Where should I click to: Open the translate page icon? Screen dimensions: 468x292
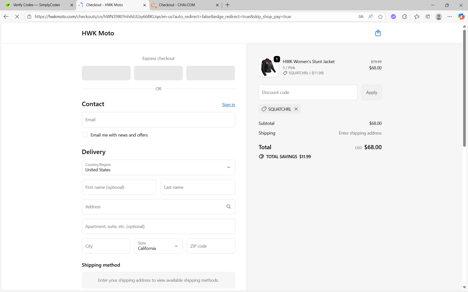361,16
